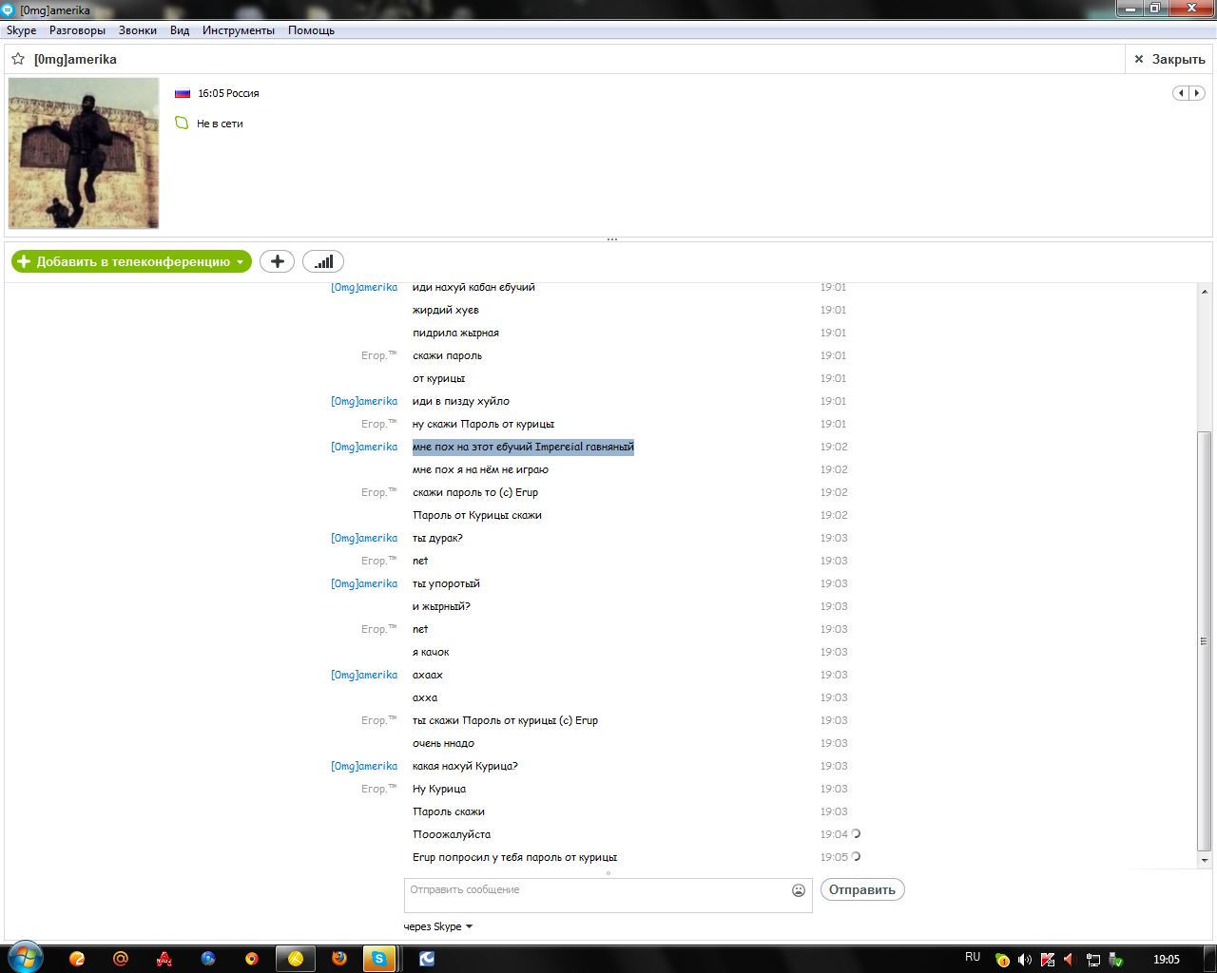Click the red flag action center tray icon
Image resolution: width=1217 pixels, height=973 pixels.
[x=1048, y=960]
